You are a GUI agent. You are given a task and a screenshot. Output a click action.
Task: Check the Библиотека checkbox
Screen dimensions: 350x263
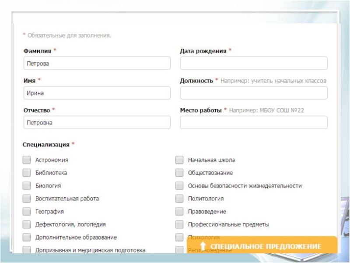pos(27,173)
